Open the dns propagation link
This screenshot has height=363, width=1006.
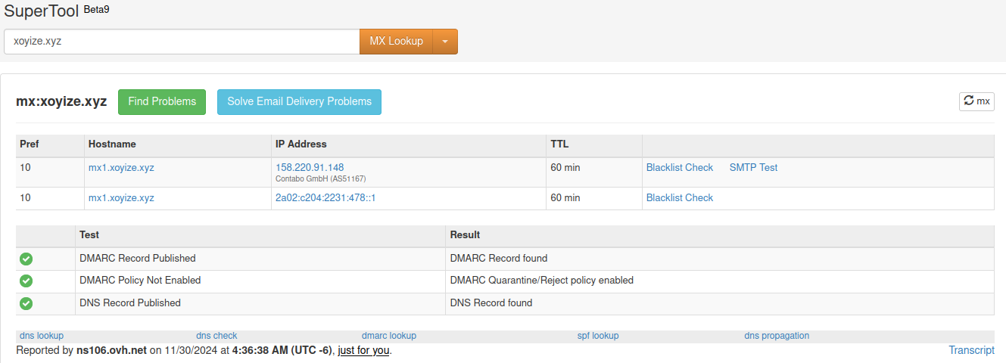point(776,336)
